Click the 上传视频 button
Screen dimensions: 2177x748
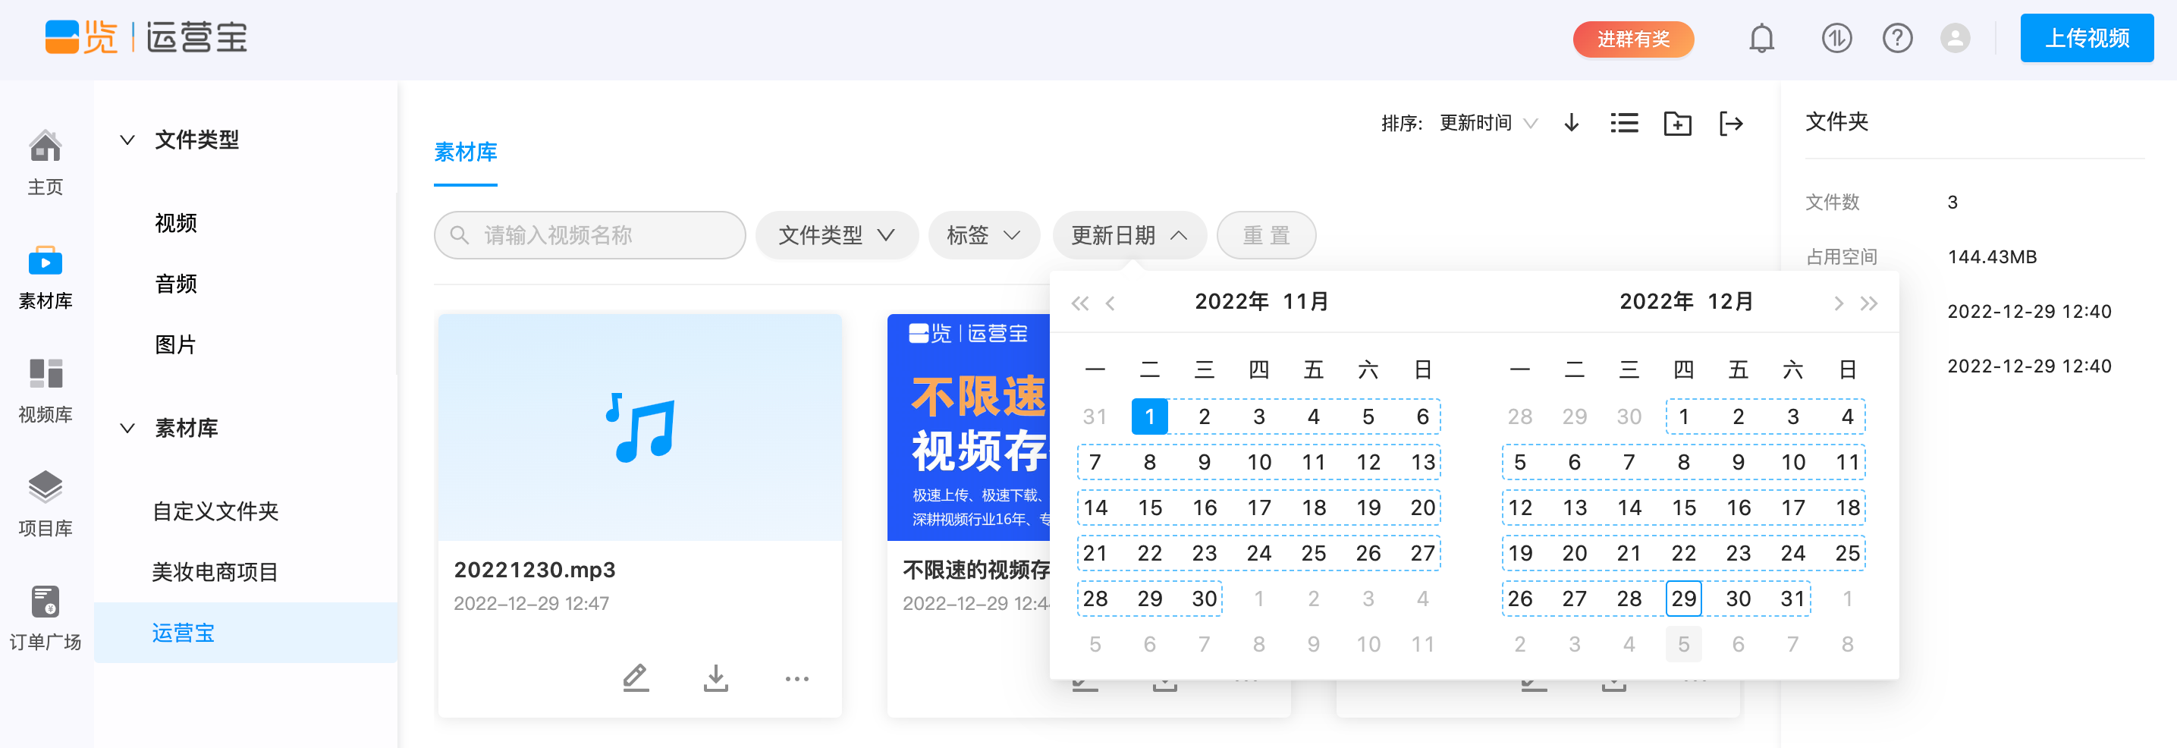[2086, 38]
